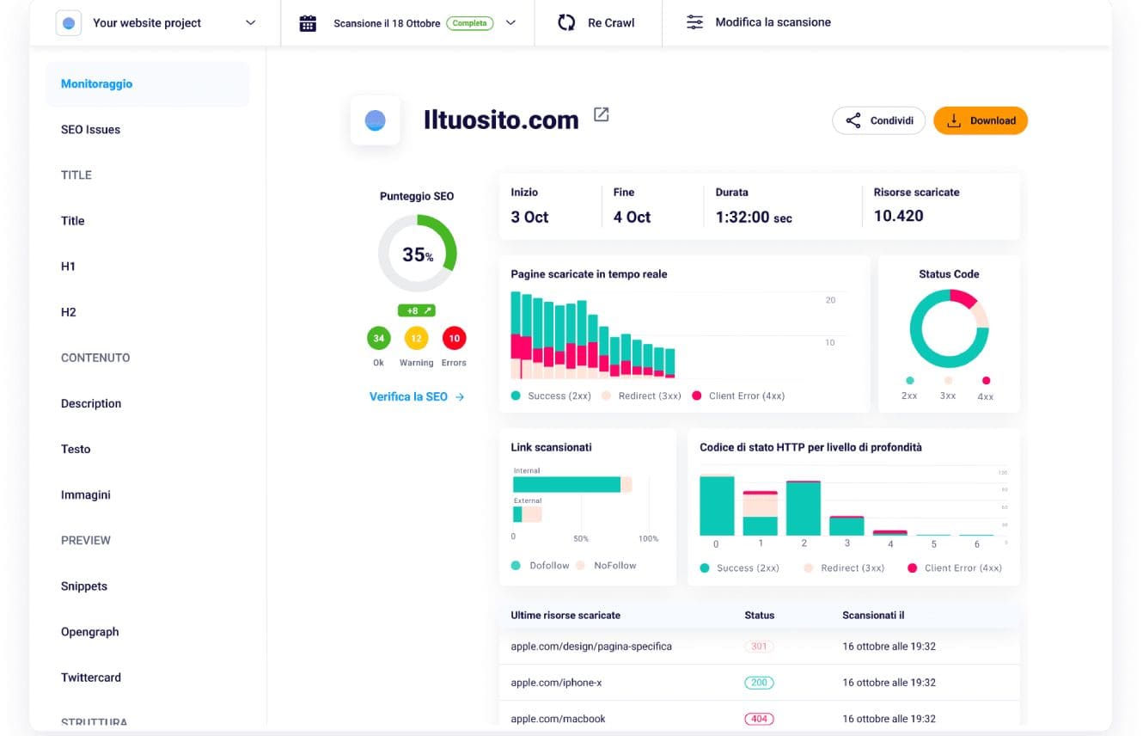Screen dimensions: 1143x736
Task: Click the Internal bar in Link scansionati
Action: click(572, 484)
